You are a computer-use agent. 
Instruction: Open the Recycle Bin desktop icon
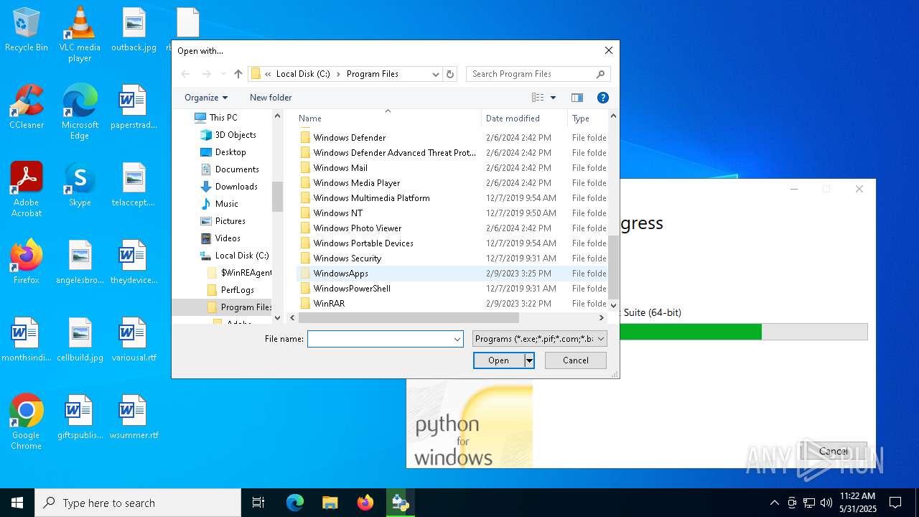click(27, 30)
